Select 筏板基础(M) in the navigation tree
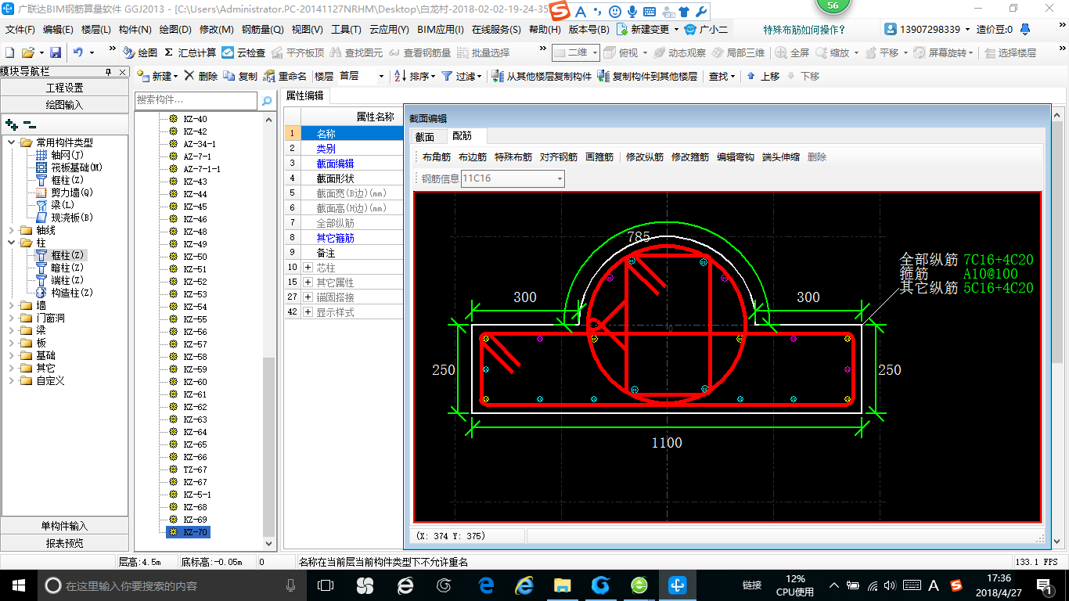The image size is (1069, 601). coord(70,167)
